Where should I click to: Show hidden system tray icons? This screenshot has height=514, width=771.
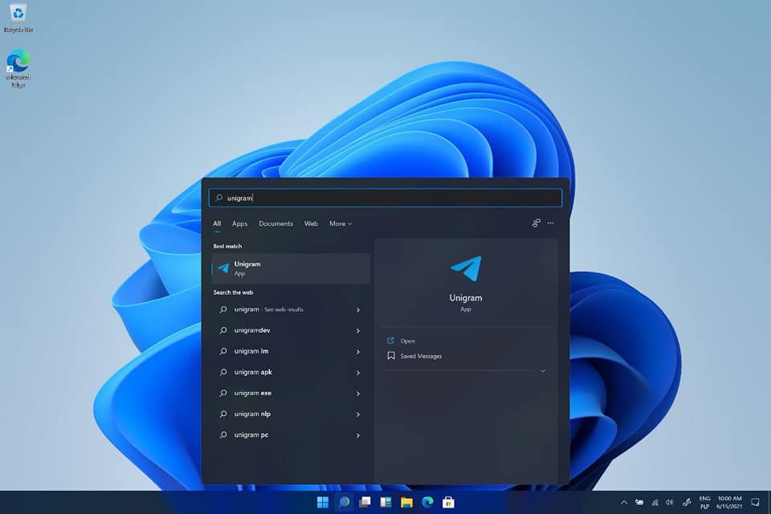(x=624, y=502)
